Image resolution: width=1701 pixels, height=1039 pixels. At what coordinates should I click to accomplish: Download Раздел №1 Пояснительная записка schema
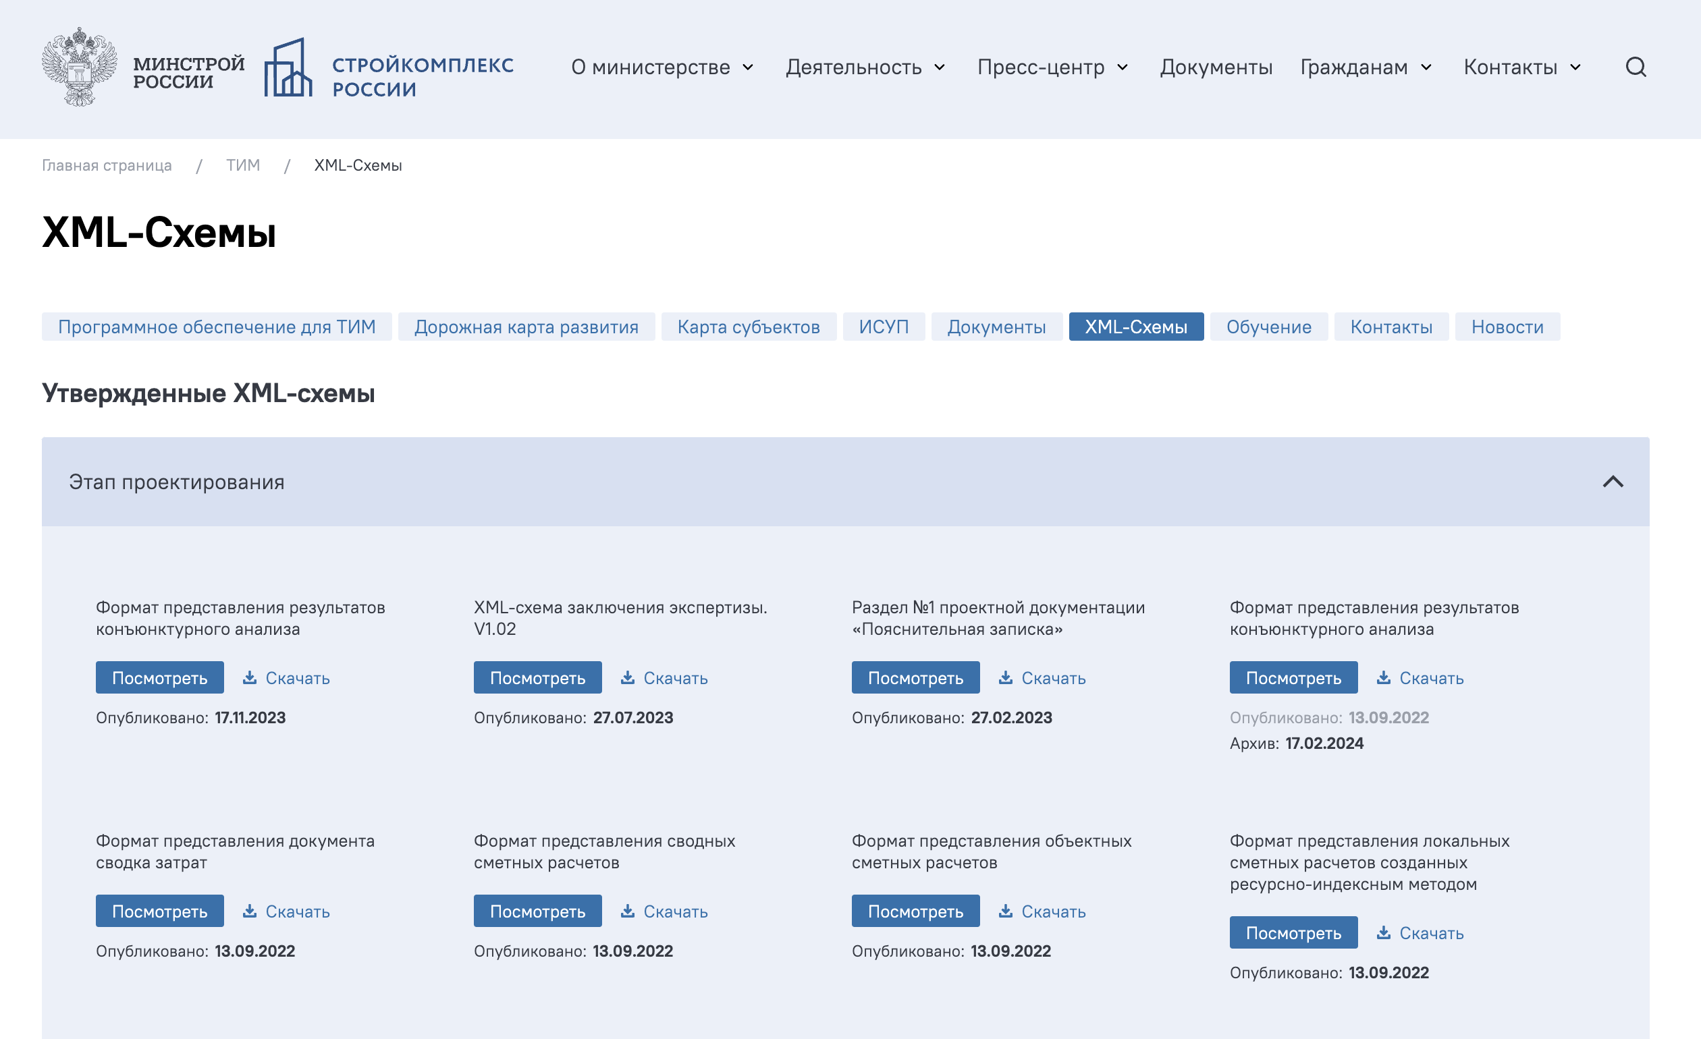1042,677
